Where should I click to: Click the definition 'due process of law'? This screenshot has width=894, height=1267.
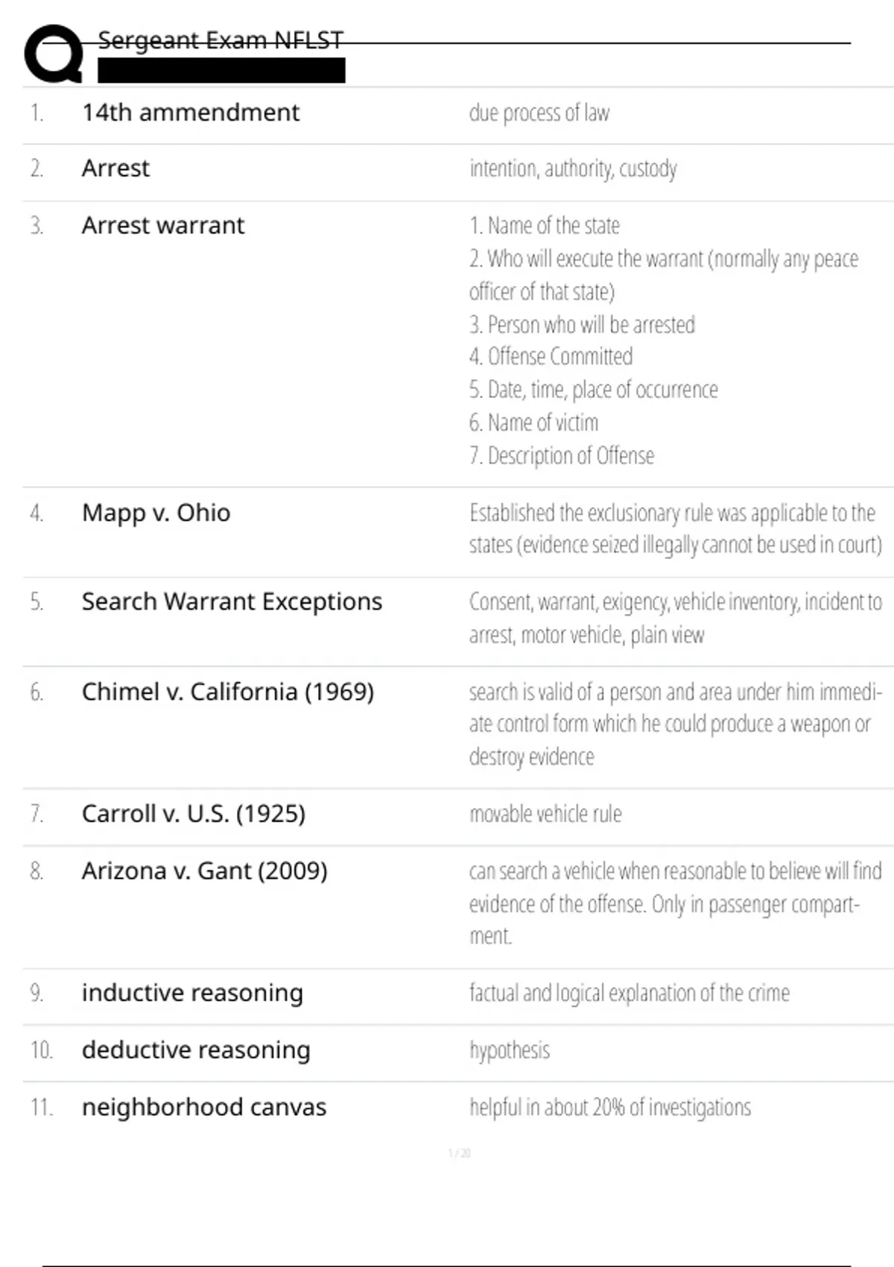[x=539, y=113]
